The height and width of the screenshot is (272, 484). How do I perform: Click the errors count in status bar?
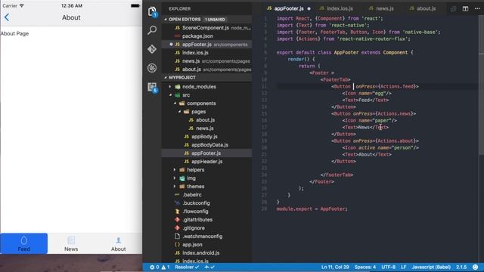click(x=154, y=267)
